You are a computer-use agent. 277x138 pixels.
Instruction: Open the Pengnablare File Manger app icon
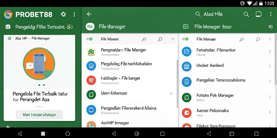91,51
